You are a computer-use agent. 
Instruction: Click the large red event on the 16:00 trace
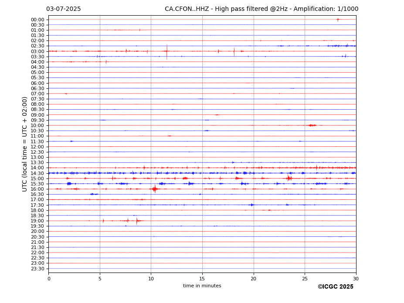pos(155,189)
